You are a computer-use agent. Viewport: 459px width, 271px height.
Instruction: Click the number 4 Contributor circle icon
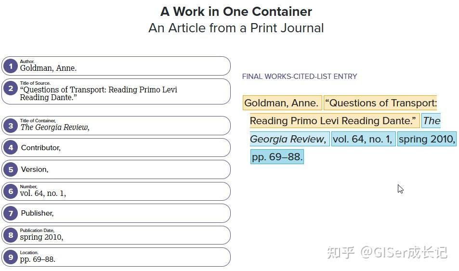[x=10, y=148]
